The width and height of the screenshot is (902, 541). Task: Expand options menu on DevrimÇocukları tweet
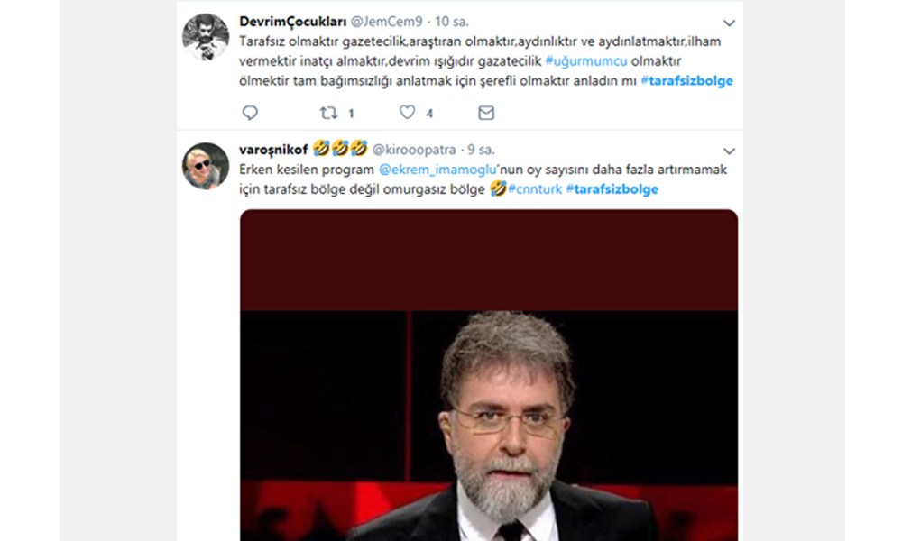pos(729,23)
